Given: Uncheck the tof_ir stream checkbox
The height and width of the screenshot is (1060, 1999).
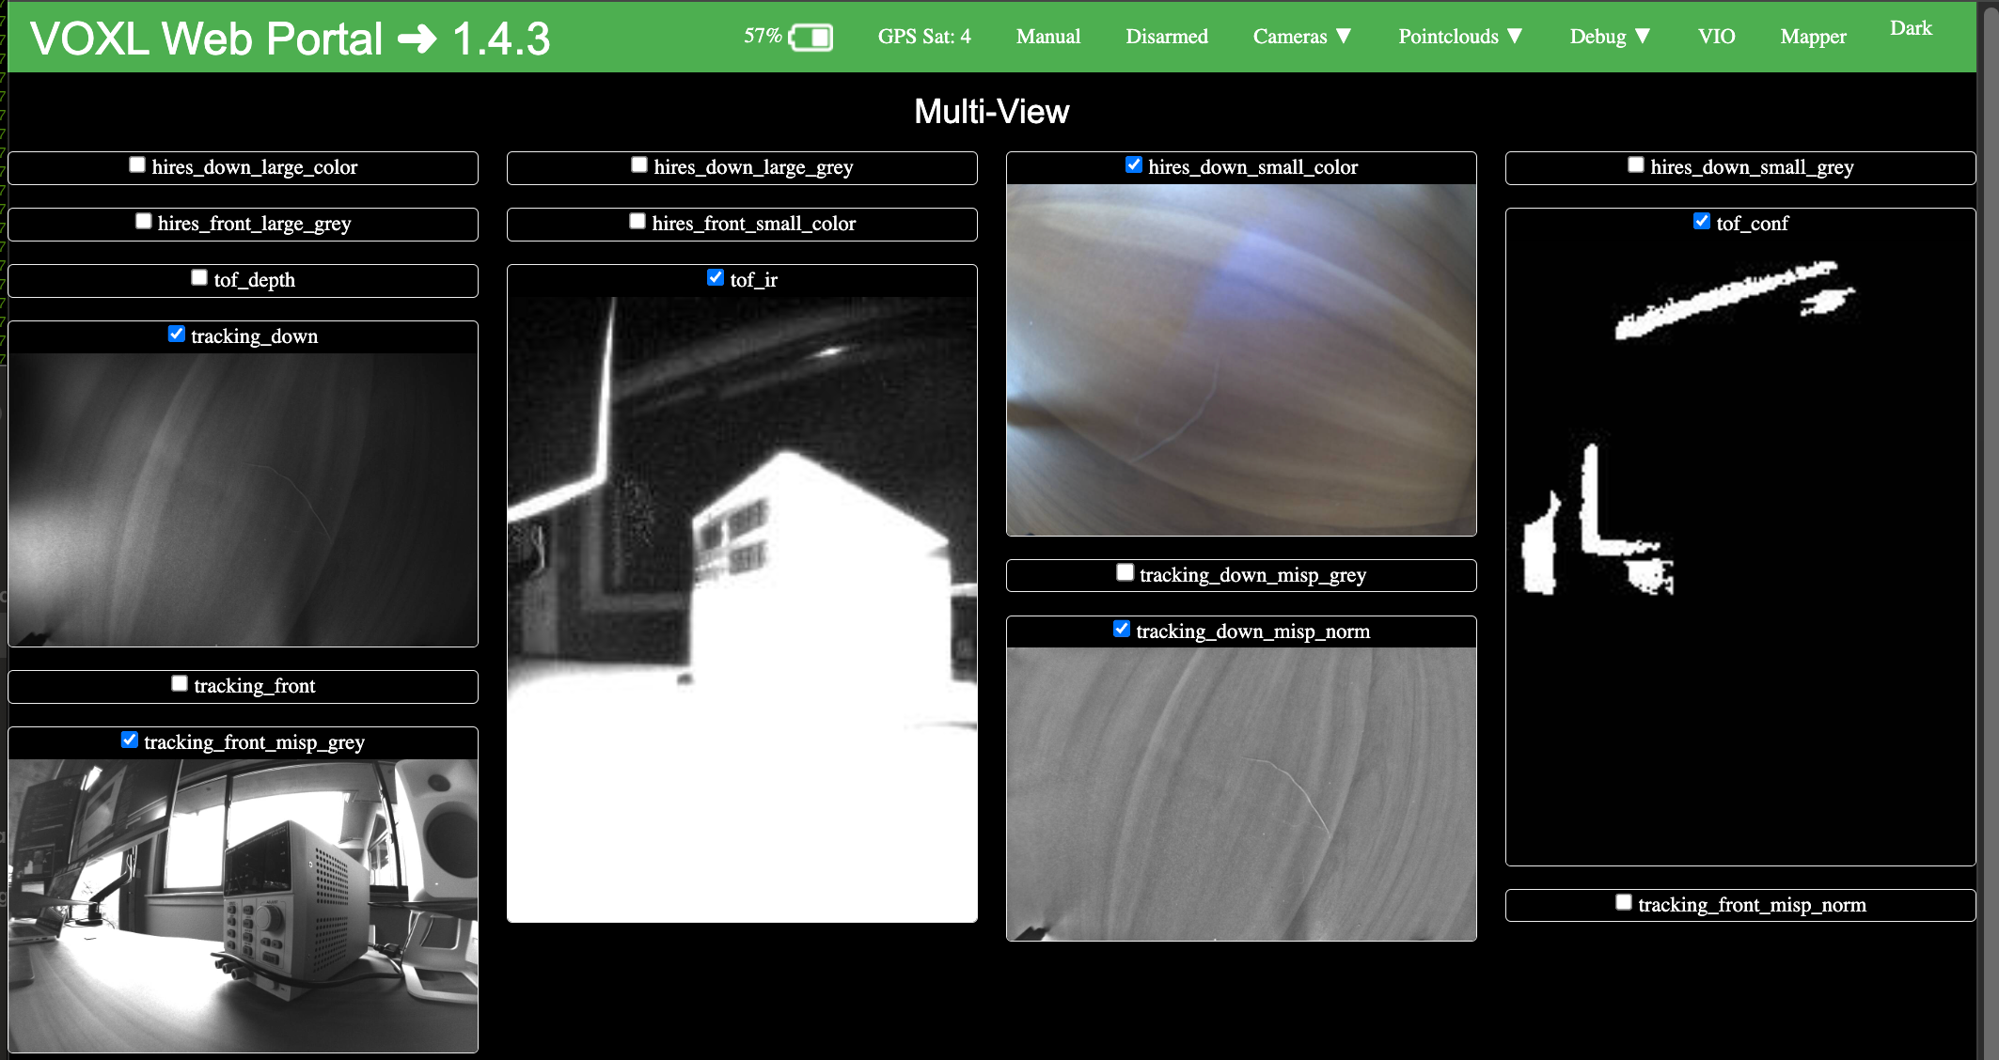Looking at the screenshot, I should click(x=716, y=278).
